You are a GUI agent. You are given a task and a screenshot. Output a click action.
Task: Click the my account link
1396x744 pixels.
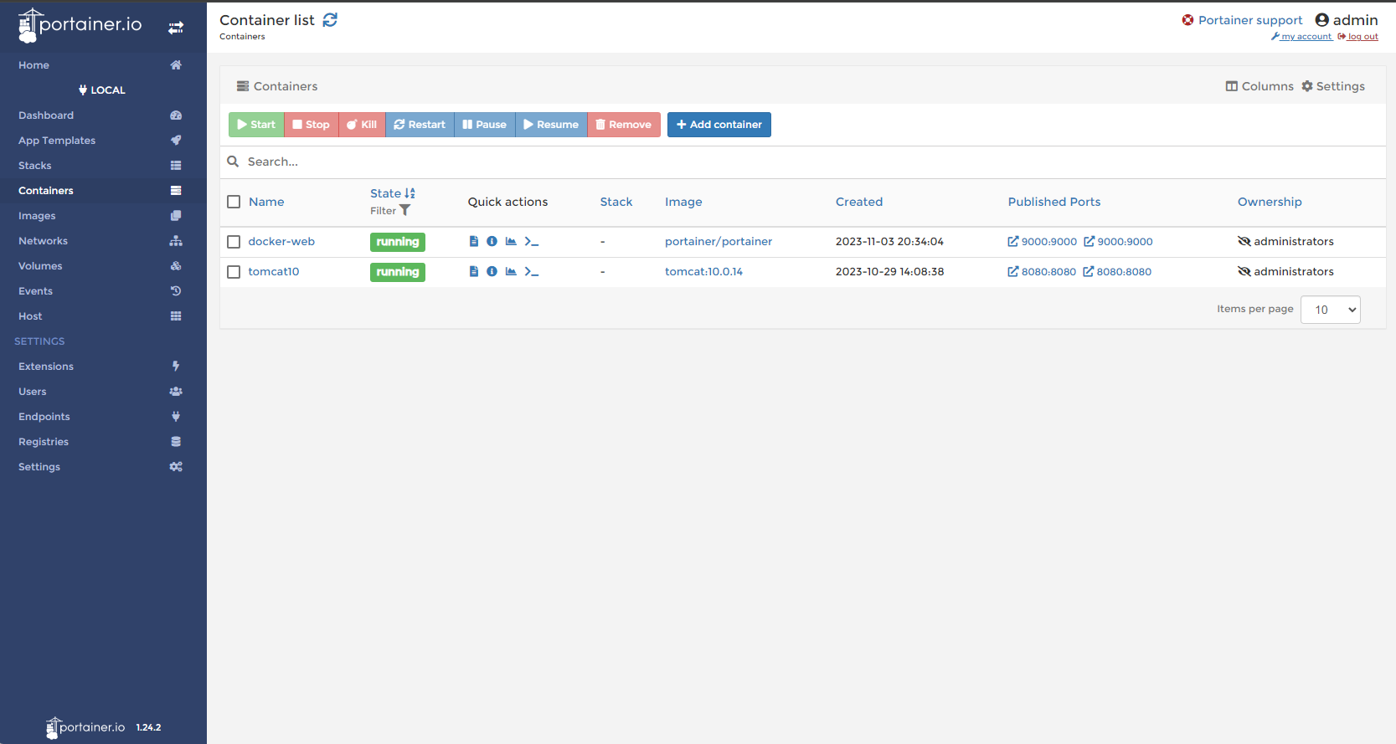pos(1301,37)
